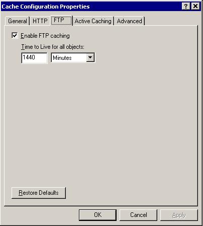
Task: Click the grayed-out Apply button
Action: 179,215
